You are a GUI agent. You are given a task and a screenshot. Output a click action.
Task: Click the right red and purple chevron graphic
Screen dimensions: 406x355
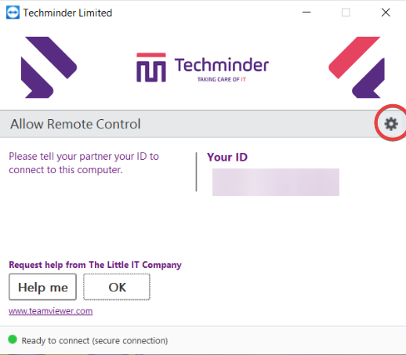tap(357, 67)
